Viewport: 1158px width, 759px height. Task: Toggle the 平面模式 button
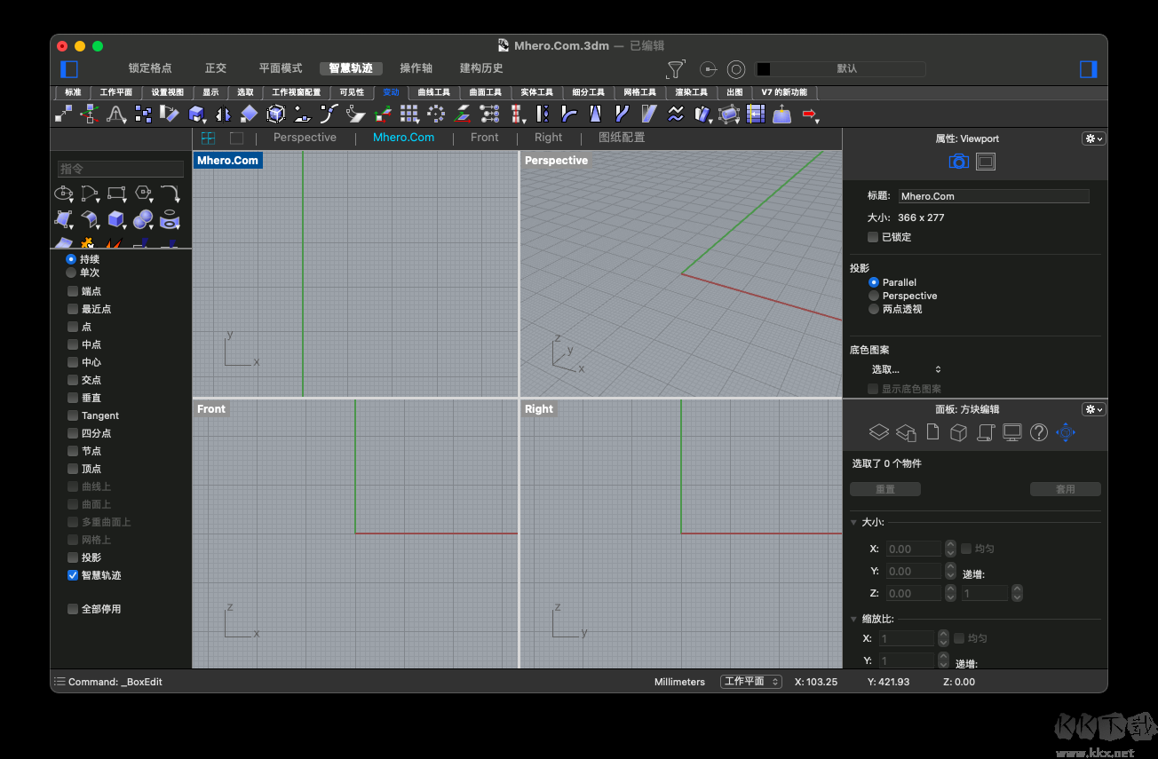[281, 68]
